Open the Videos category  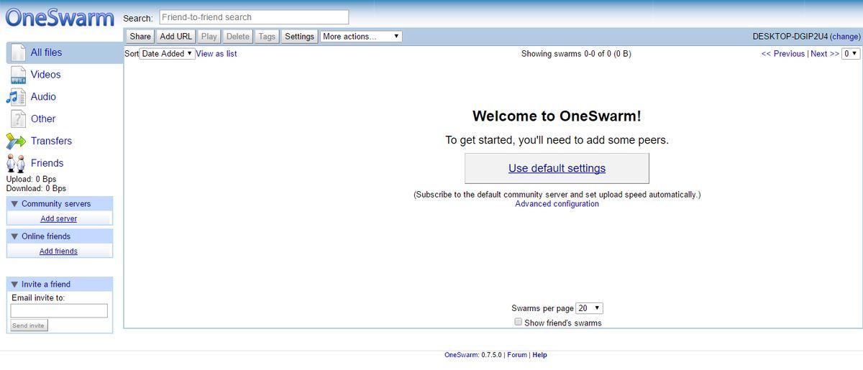click(x=45, y=75)
